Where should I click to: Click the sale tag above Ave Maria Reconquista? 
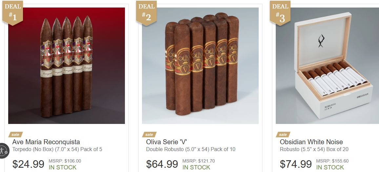tap(15, 135)
